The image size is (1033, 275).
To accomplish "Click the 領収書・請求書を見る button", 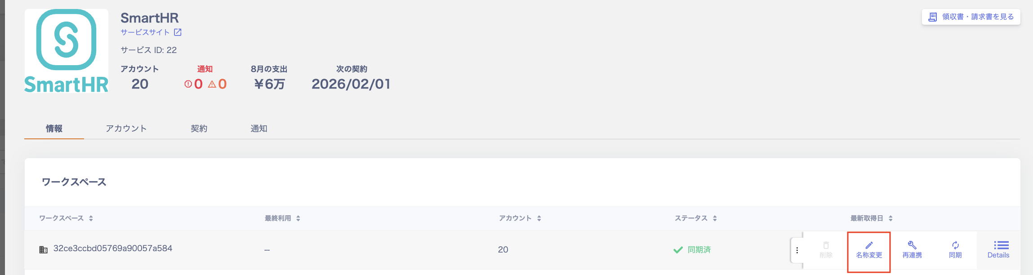I will coord(971,17).
